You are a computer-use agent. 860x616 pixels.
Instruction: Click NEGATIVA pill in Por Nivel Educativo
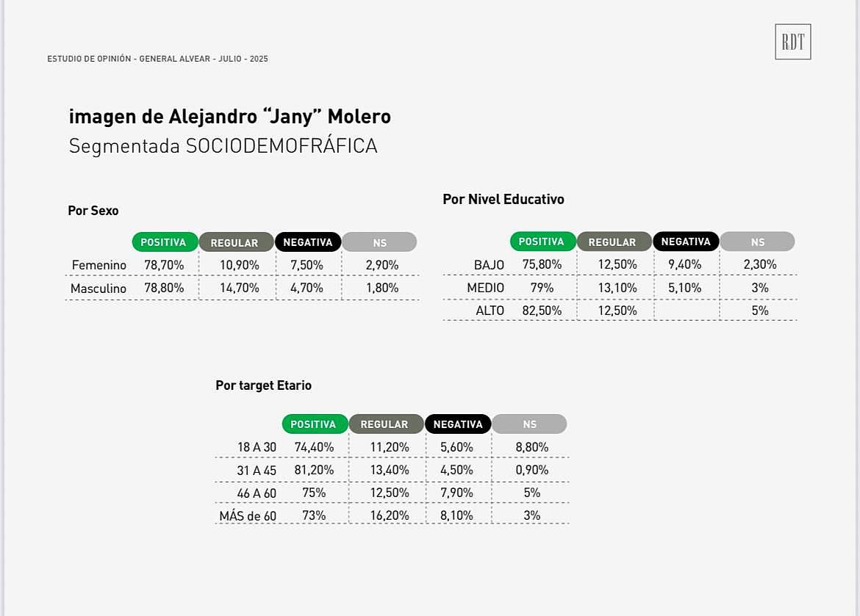pos(686,242)
